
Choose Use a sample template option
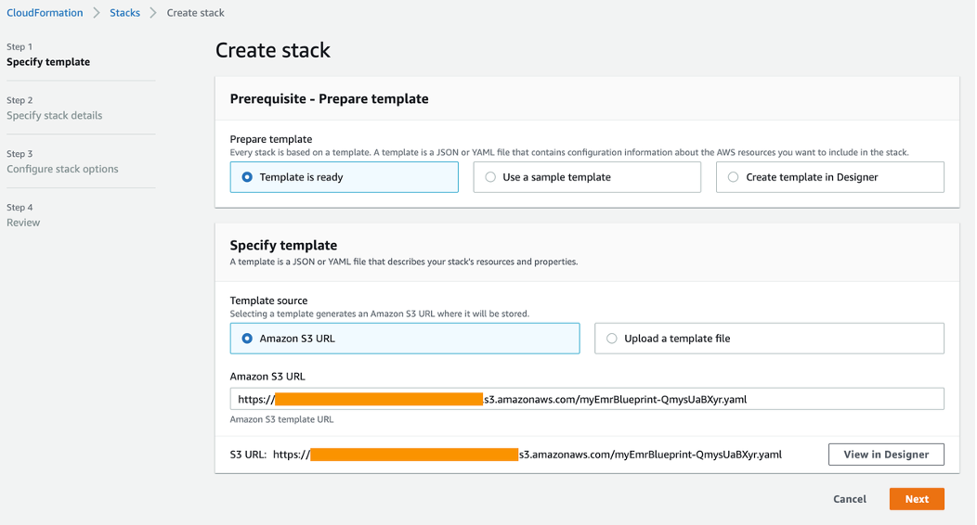(x=587, y=177)
